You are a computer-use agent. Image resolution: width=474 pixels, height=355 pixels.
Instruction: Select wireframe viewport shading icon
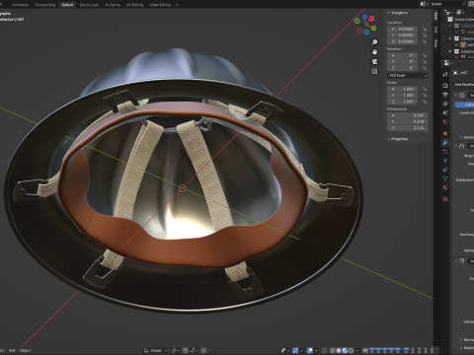point(333,350)
